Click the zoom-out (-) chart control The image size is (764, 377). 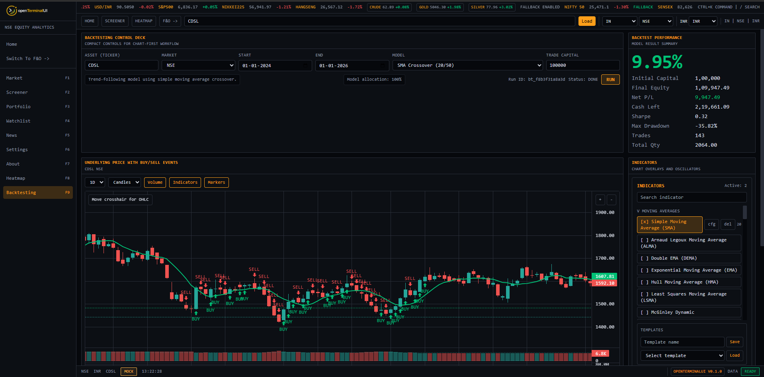pos(612,200)
